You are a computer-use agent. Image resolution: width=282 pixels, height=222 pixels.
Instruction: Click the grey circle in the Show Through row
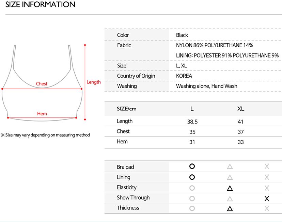tap(192, 199)
